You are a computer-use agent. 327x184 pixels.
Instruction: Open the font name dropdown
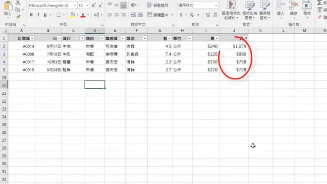pos(75,5)
